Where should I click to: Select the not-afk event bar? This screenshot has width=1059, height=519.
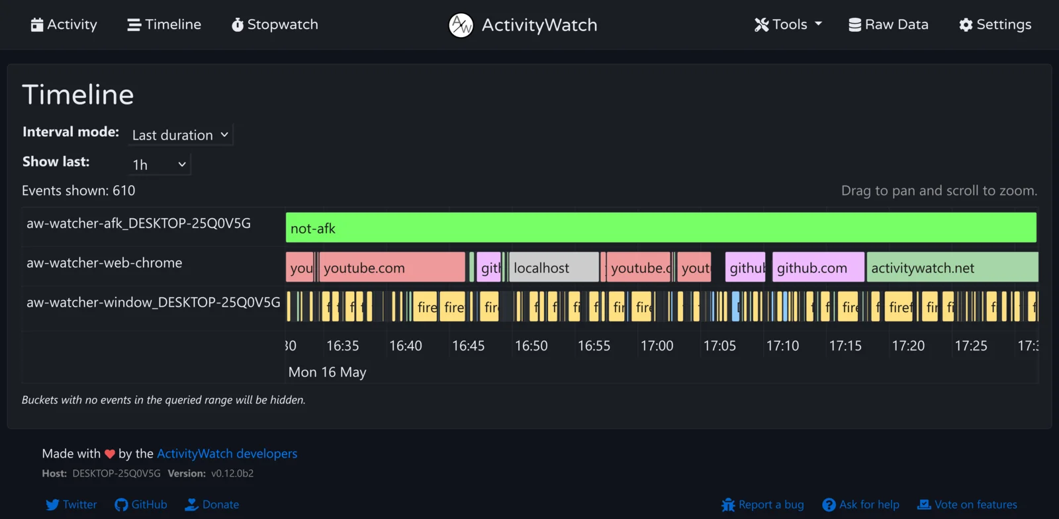[x=661, y=227]
